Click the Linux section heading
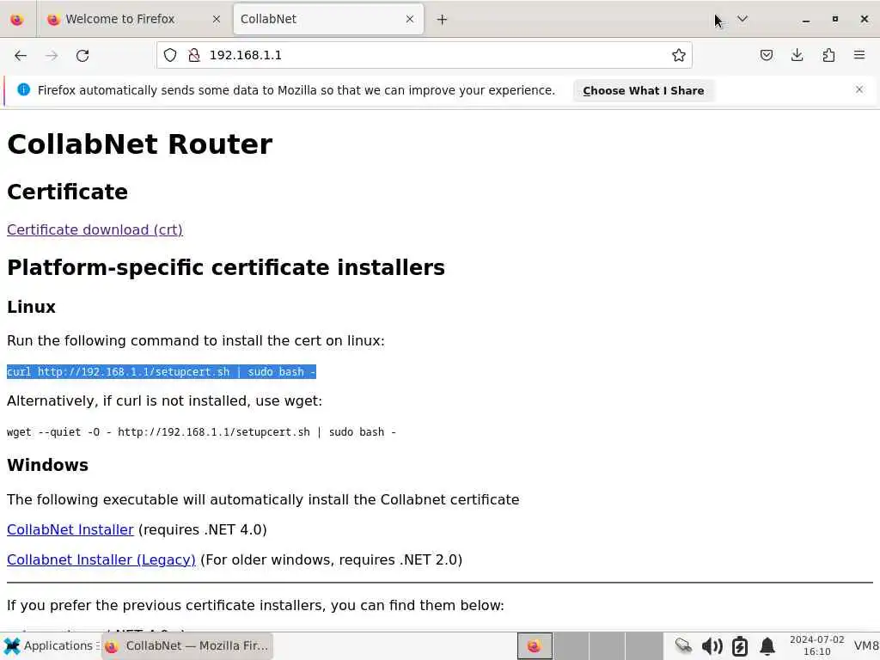 32,307
